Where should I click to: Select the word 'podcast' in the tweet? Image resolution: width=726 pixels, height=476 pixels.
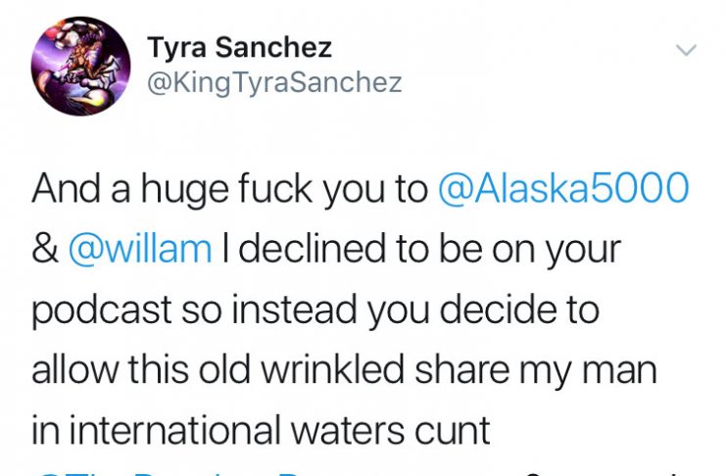tap(102, 310)
